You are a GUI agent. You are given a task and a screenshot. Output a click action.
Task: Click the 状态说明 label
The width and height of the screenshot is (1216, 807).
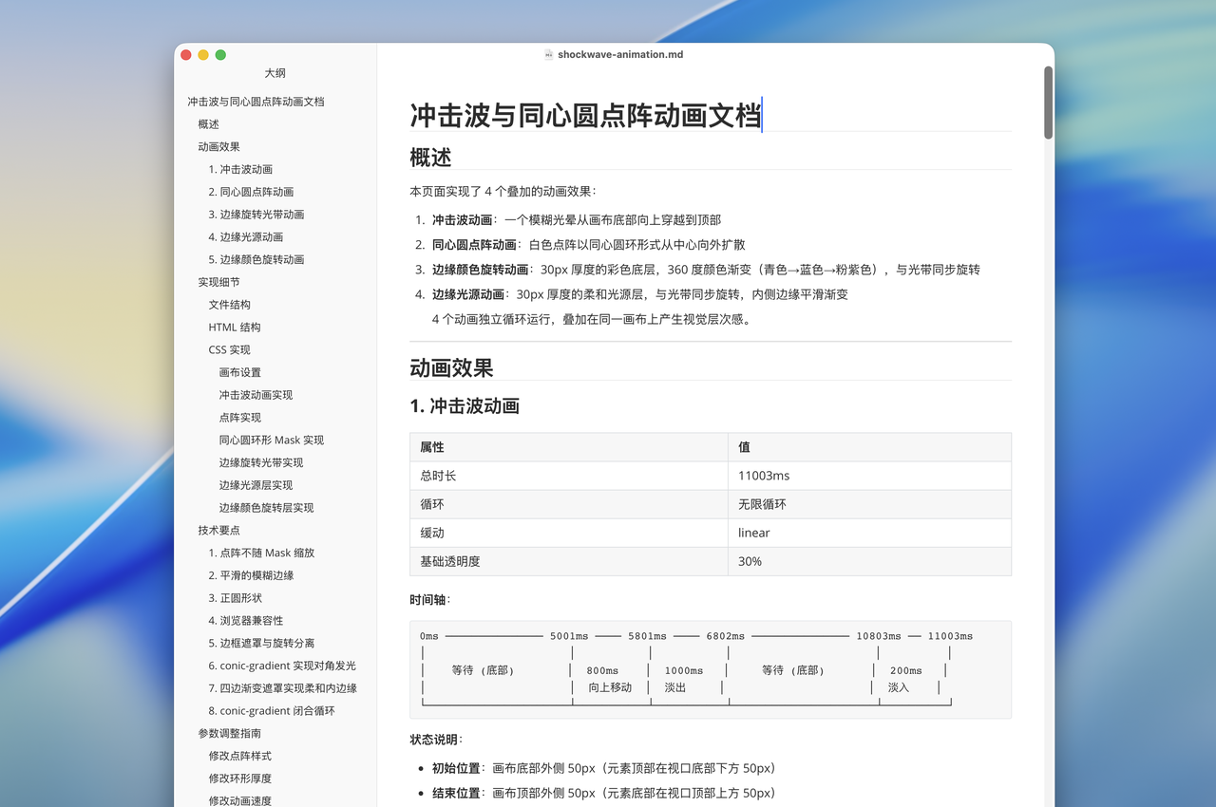click(436, 740)
